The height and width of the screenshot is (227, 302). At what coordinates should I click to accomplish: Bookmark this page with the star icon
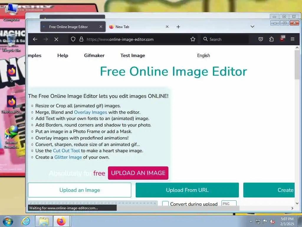tap(193, 39)
